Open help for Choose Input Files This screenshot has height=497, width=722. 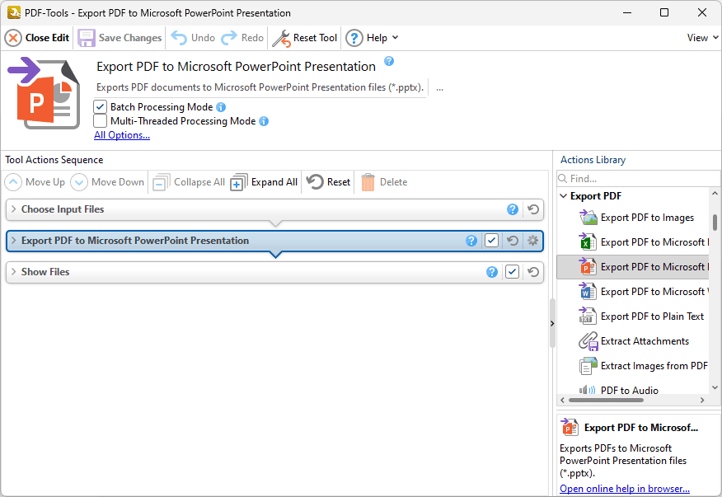pyautogui.click(x=513, y=209)
